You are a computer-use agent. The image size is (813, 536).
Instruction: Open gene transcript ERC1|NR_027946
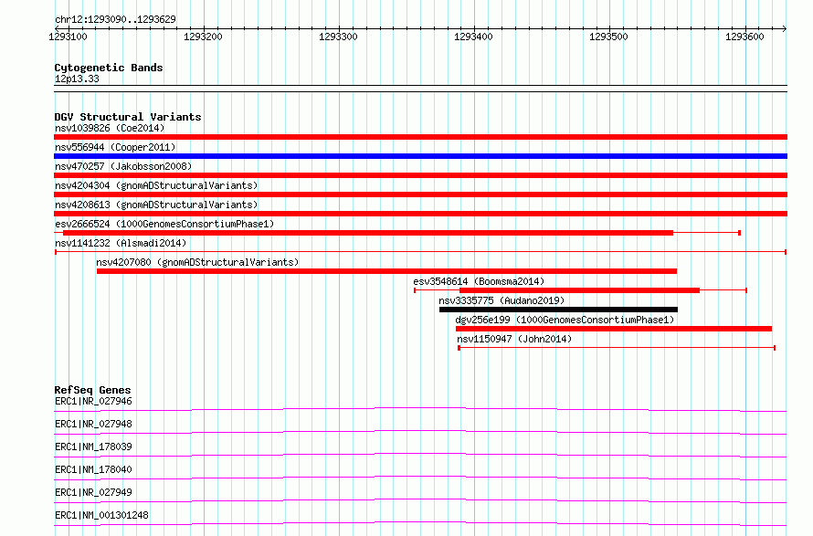point(93,401)
